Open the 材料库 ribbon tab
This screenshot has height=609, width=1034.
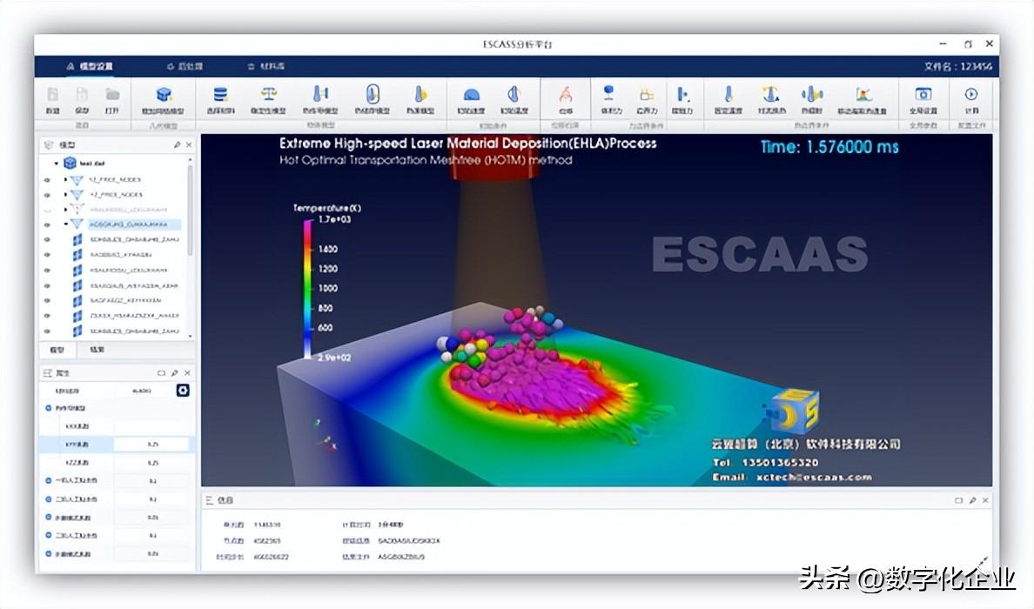pyautogui.click(x=265, y=66)
